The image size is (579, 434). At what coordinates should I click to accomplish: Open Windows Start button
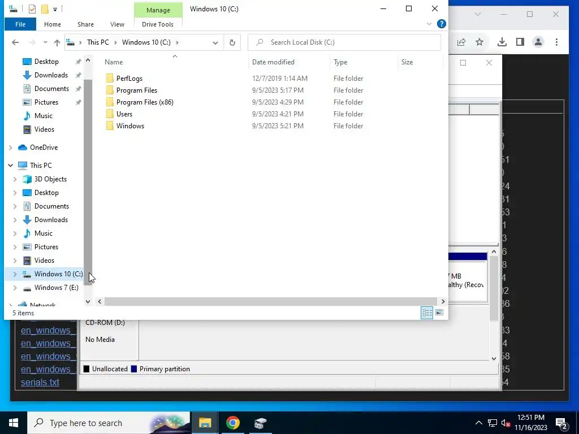pos(14,423)
